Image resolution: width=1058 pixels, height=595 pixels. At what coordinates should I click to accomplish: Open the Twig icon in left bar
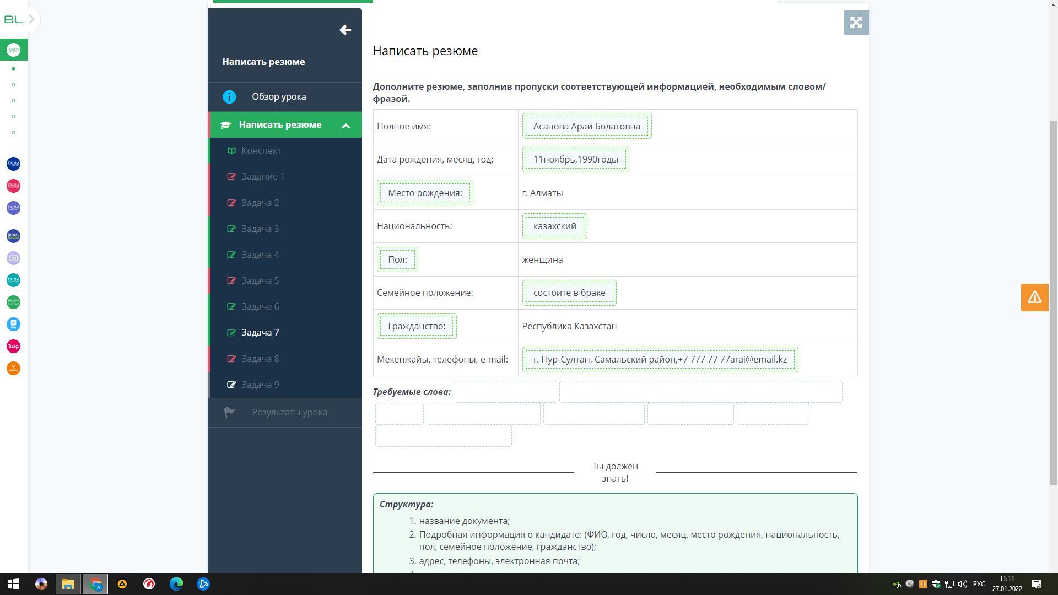point(13,347)
